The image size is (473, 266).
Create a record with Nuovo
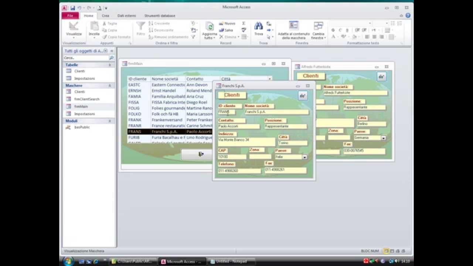227,23
